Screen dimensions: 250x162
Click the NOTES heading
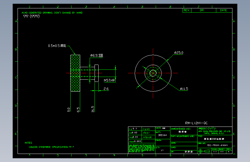[29, 143]
